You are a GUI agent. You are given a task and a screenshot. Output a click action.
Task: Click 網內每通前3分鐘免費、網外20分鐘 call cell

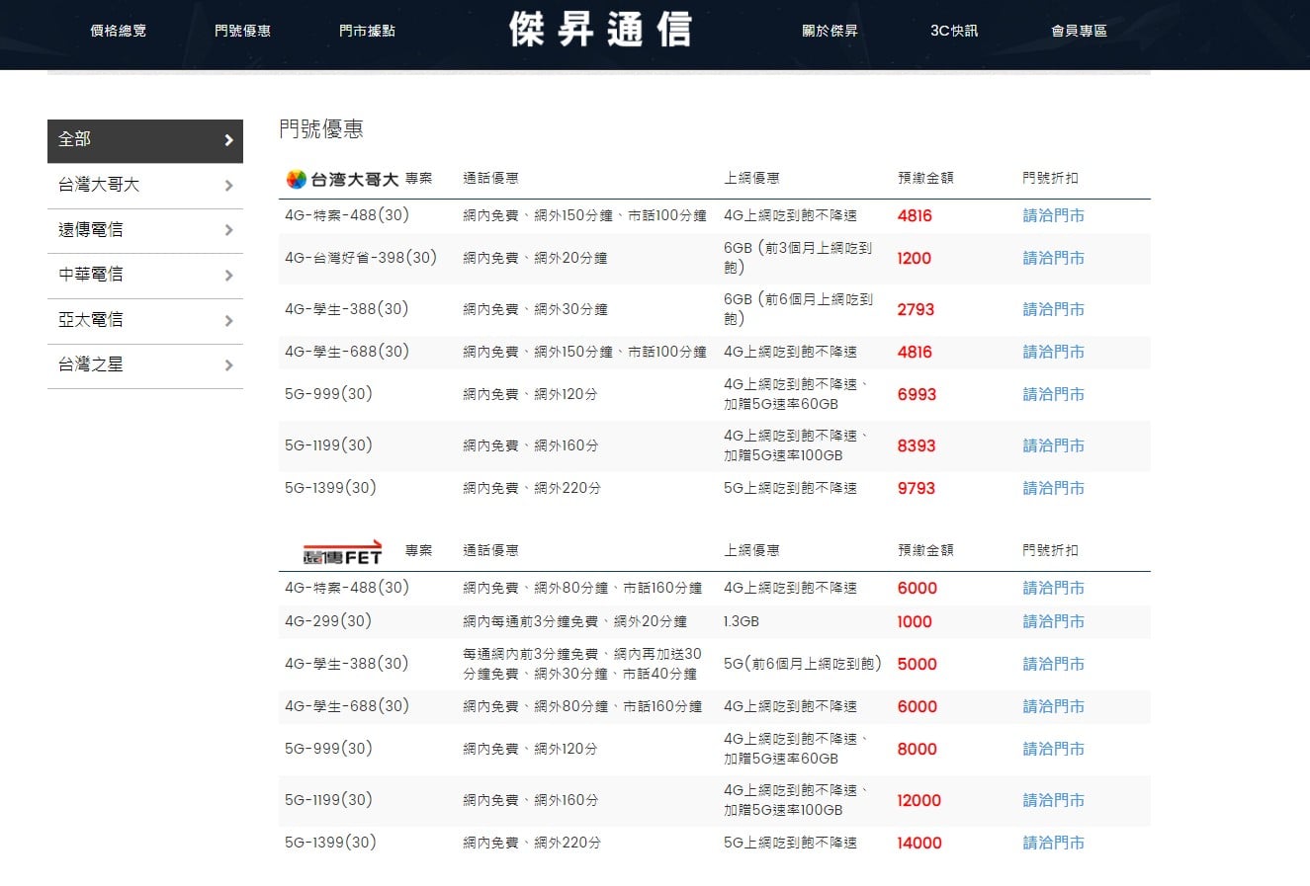point(575,621)
